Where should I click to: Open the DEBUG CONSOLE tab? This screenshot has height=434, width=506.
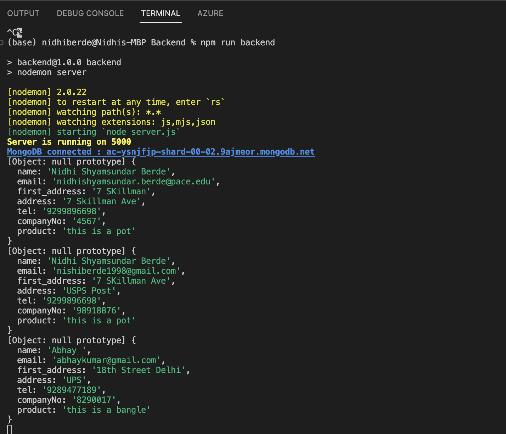(x=90, y=13)
